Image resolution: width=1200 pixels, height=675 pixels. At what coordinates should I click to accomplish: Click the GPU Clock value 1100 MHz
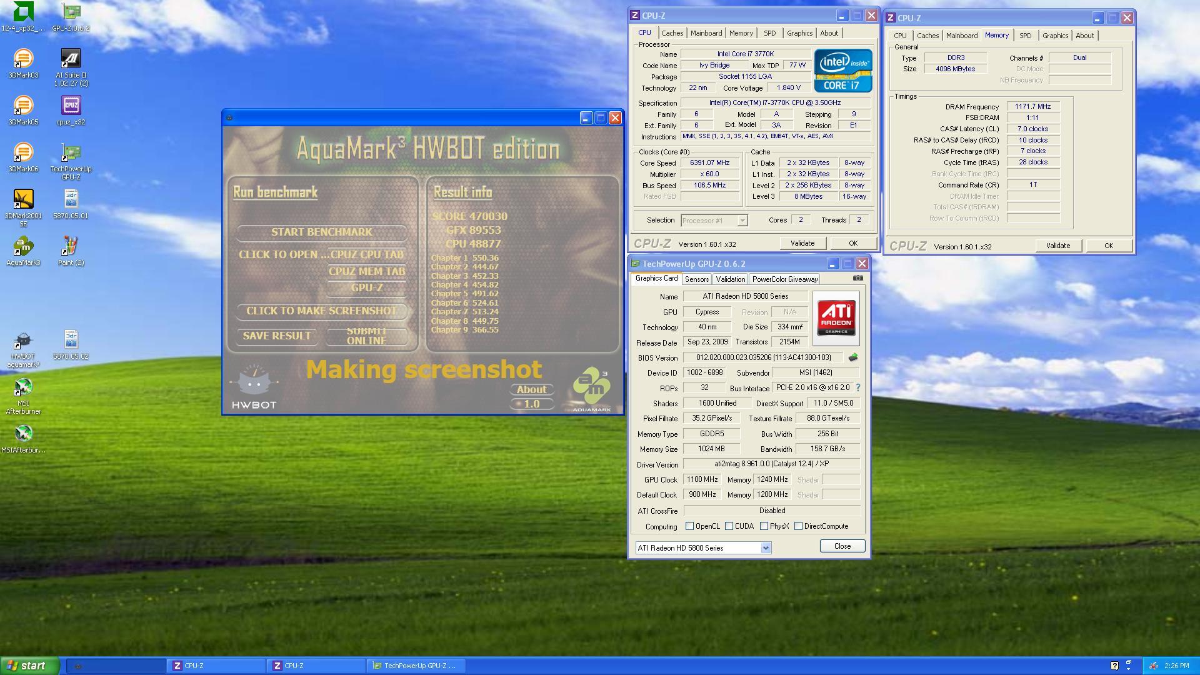(x=702, y=479)
